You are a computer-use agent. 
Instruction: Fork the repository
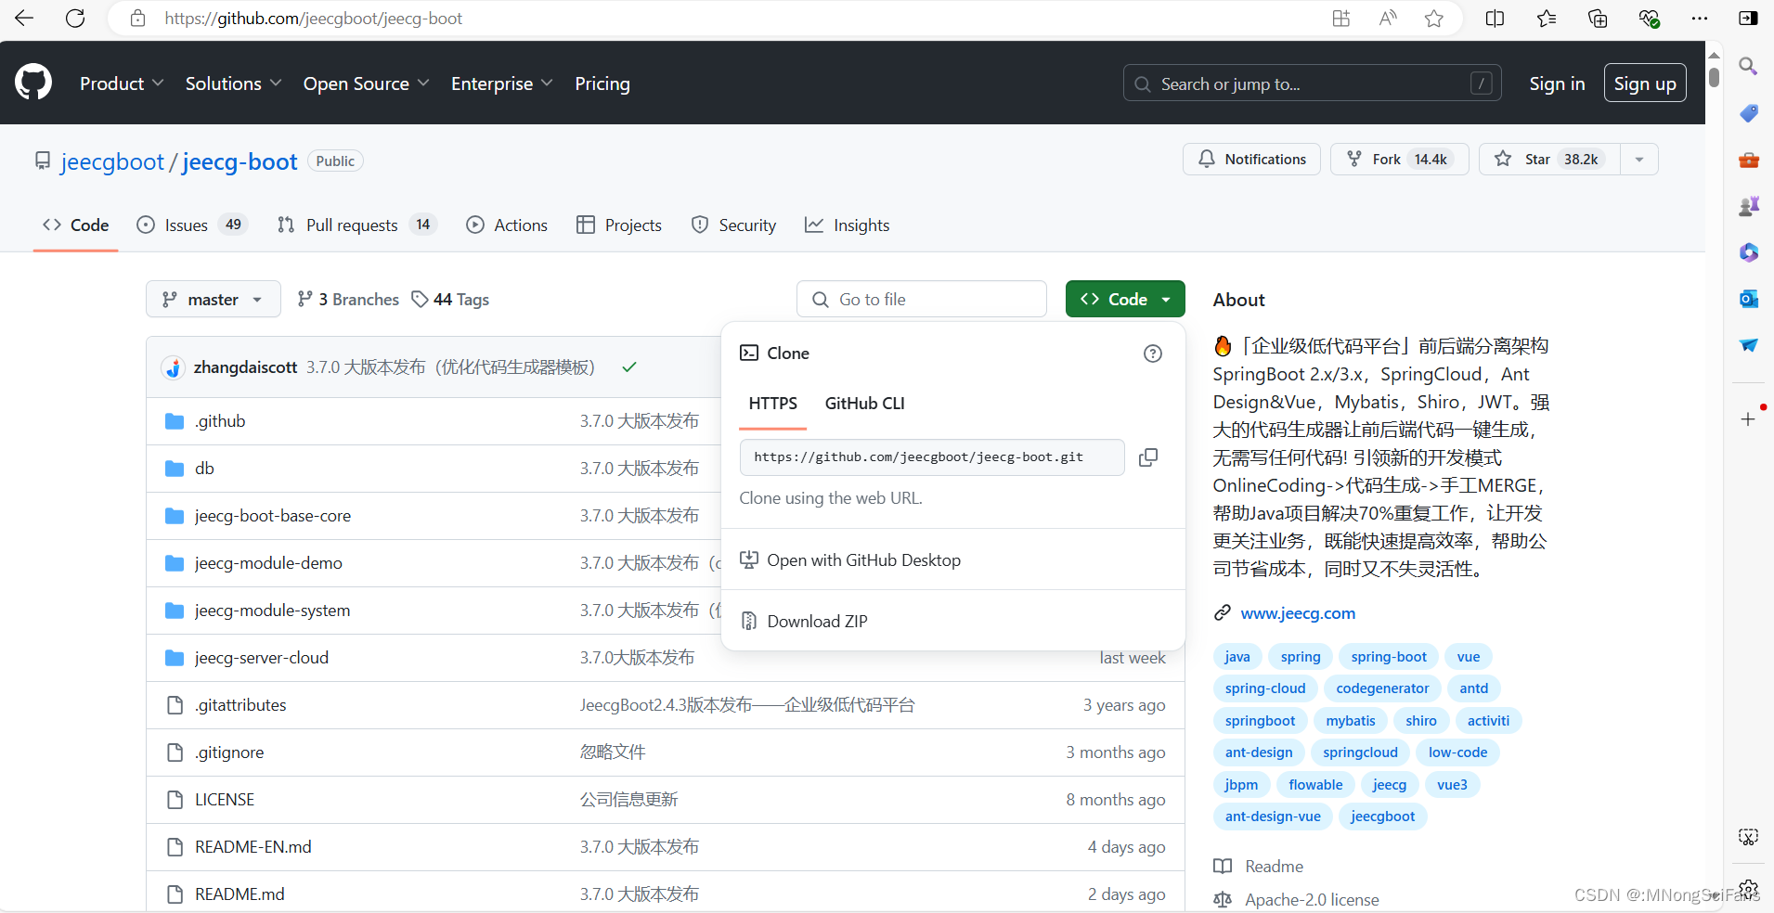tap(1399, 160)
